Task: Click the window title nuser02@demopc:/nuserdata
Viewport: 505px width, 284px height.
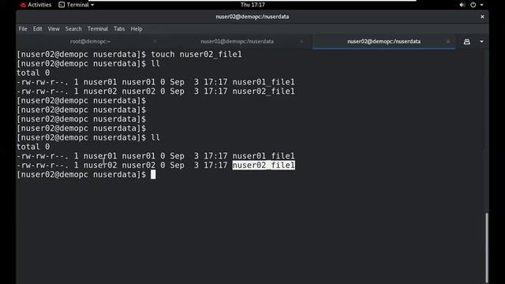Action: point(252,17)
